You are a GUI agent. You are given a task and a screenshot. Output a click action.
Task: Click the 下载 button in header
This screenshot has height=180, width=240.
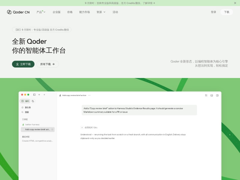pos(226,12)
